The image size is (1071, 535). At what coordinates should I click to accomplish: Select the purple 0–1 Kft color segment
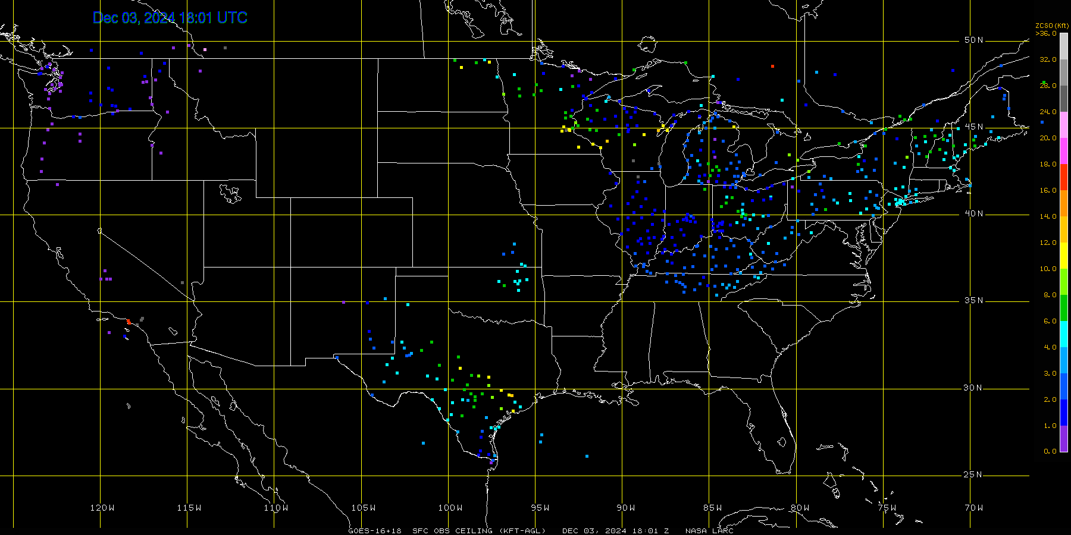pyautogui.click(x=1064, y=439)
